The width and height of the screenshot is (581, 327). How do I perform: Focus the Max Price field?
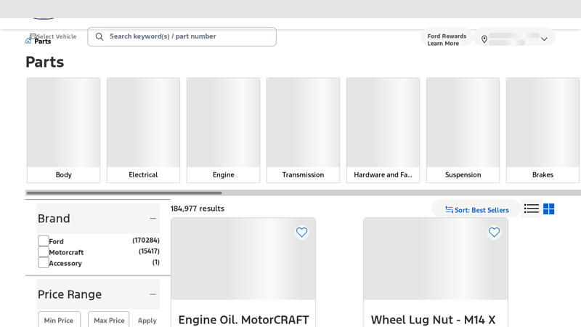(108, 320)
